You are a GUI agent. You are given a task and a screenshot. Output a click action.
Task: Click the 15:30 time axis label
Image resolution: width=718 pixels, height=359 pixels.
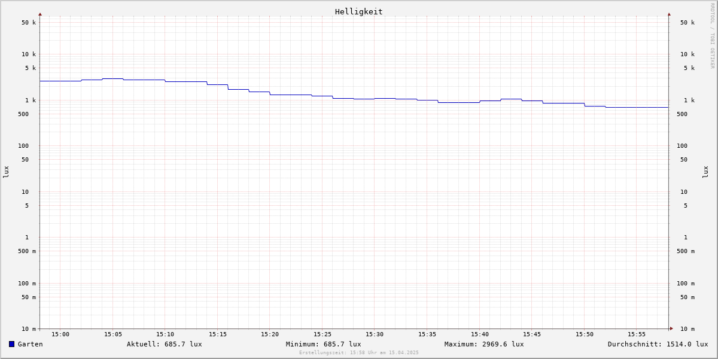point(375,334)
